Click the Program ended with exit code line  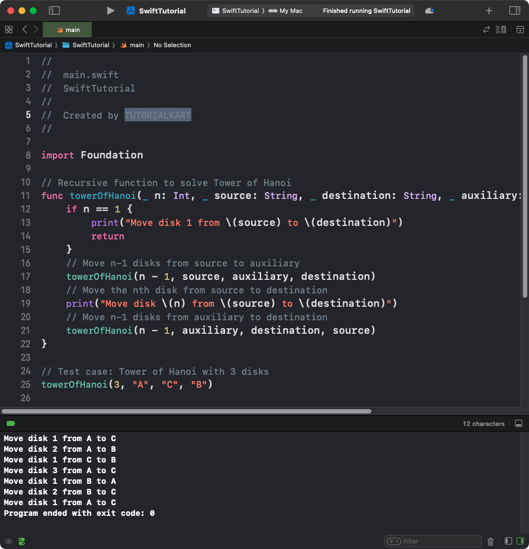(x=79, y=513)
